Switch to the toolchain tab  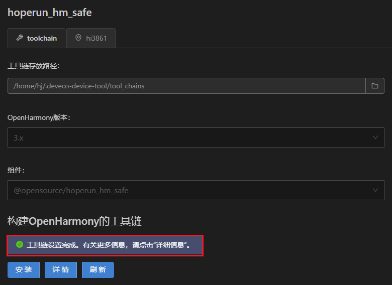(x=37, y=38)
